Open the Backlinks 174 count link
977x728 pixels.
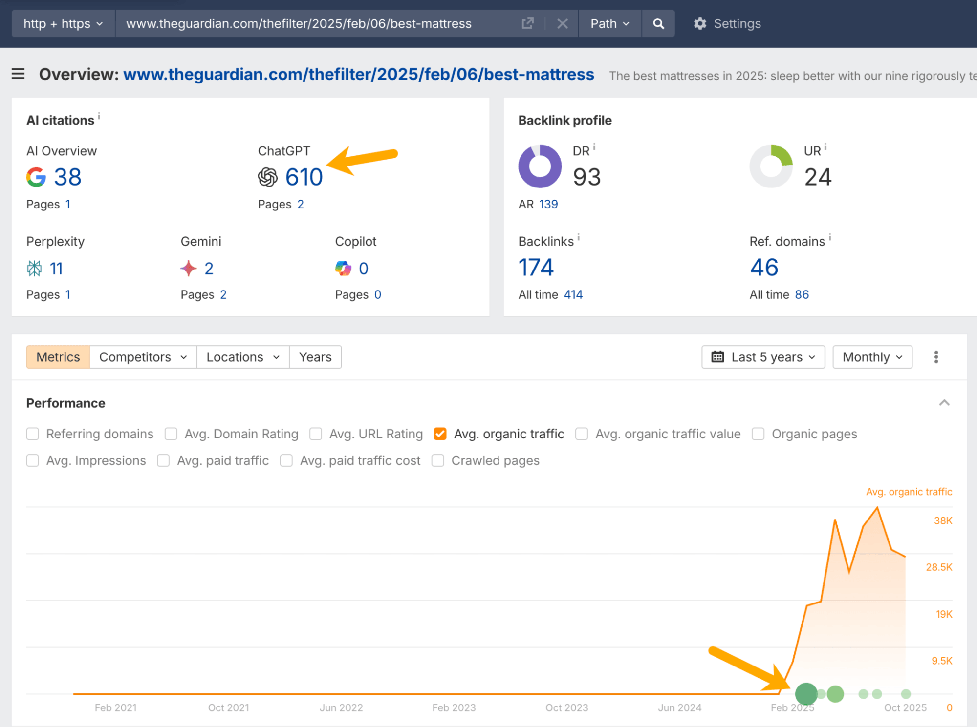(x=536, y=268)
